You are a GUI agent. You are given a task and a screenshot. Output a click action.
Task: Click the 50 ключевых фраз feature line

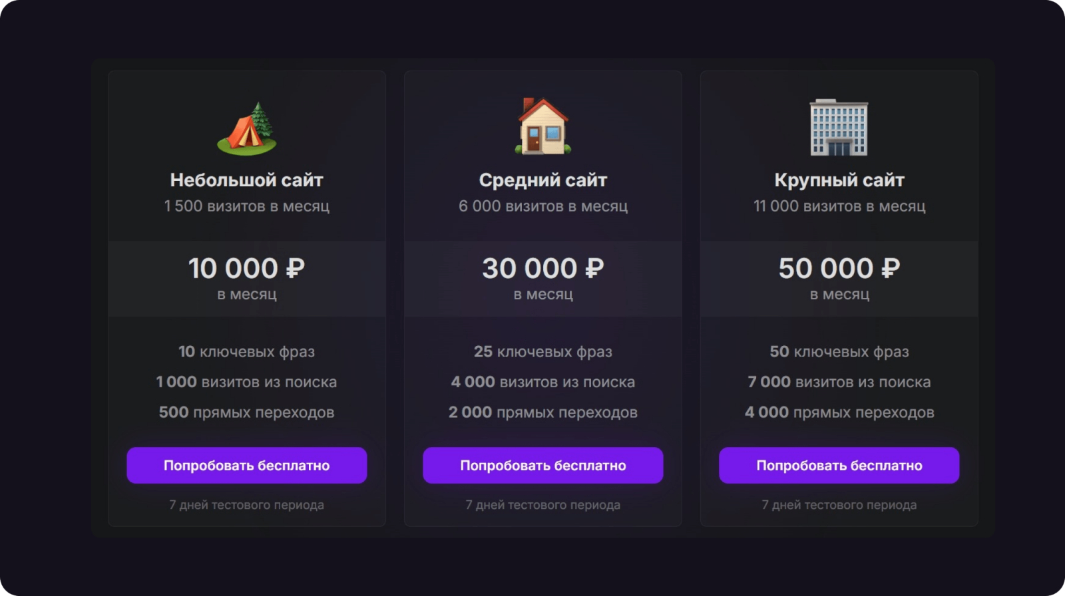click(x=839, y=352)
